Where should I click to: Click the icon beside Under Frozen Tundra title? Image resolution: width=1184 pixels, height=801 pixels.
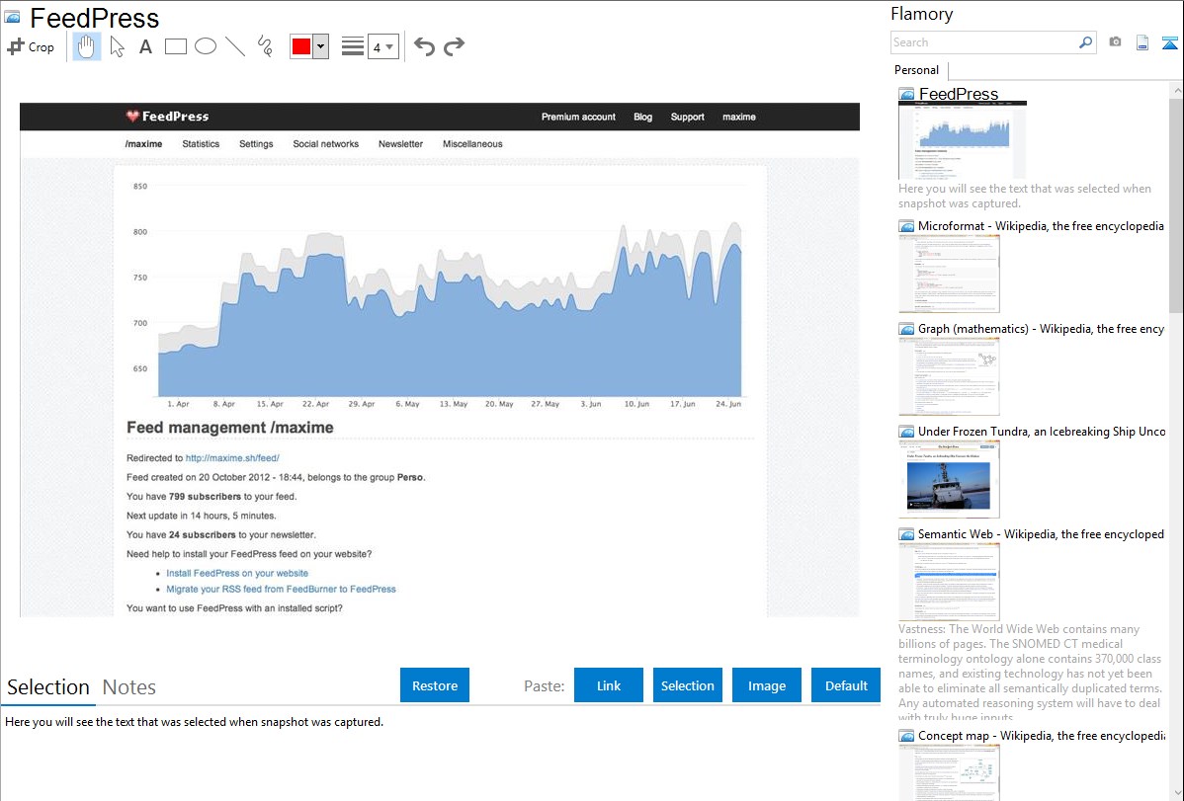click(x=907, y=431)
